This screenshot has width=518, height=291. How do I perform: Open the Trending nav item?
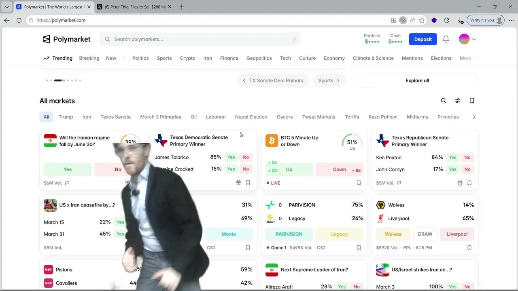(x=58, y=58)
